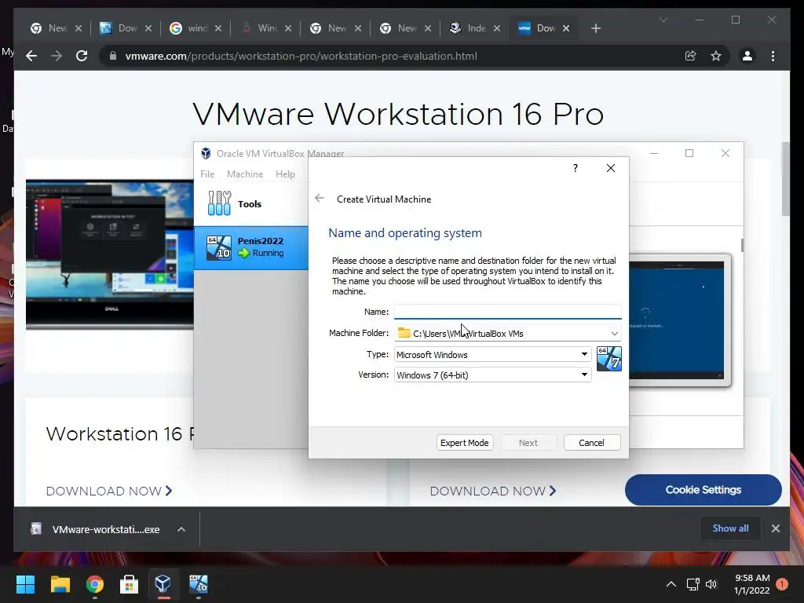Click the Expert Mode button
The width and height of the screenshot is (804, 603).
tap(465, 443)
